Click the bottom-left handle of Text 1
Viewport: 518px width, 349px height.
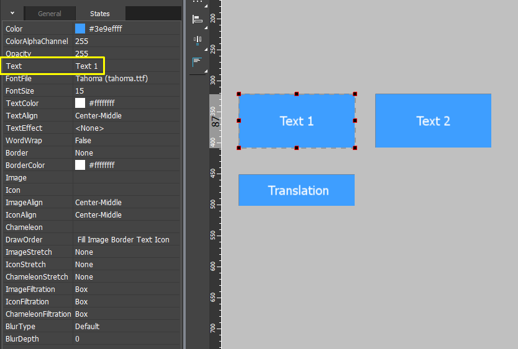(x=239, y=148)
